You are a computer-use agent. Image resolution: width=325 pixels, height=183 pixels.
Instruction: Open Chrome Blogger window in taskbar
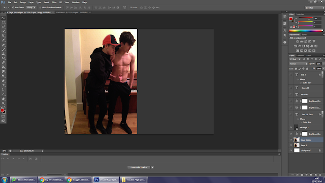tap(79, 179)
